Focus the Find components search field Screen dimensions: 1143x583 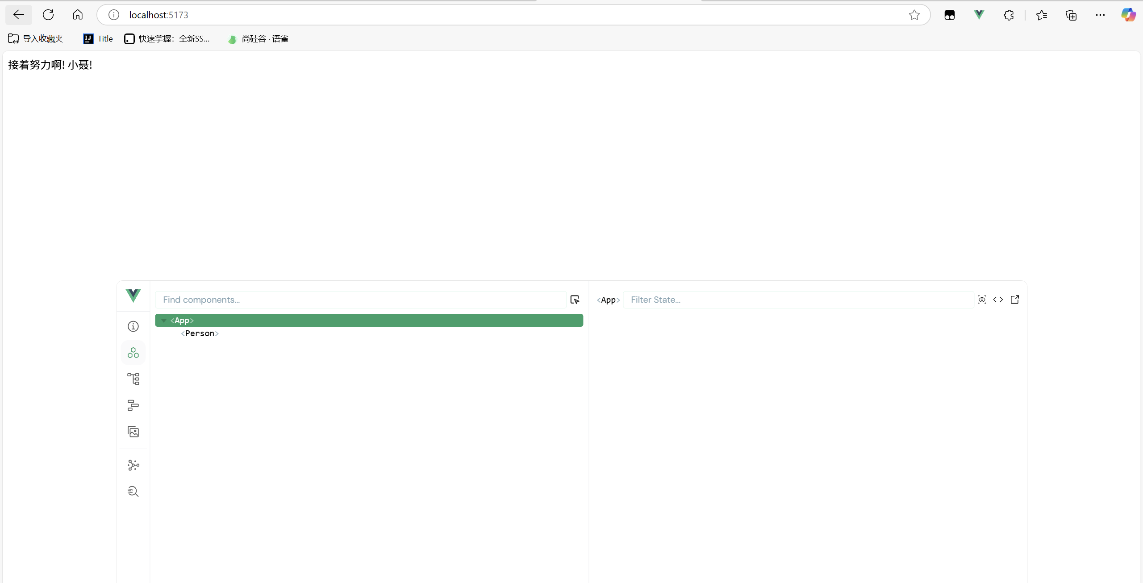click(x=360, y=300)
